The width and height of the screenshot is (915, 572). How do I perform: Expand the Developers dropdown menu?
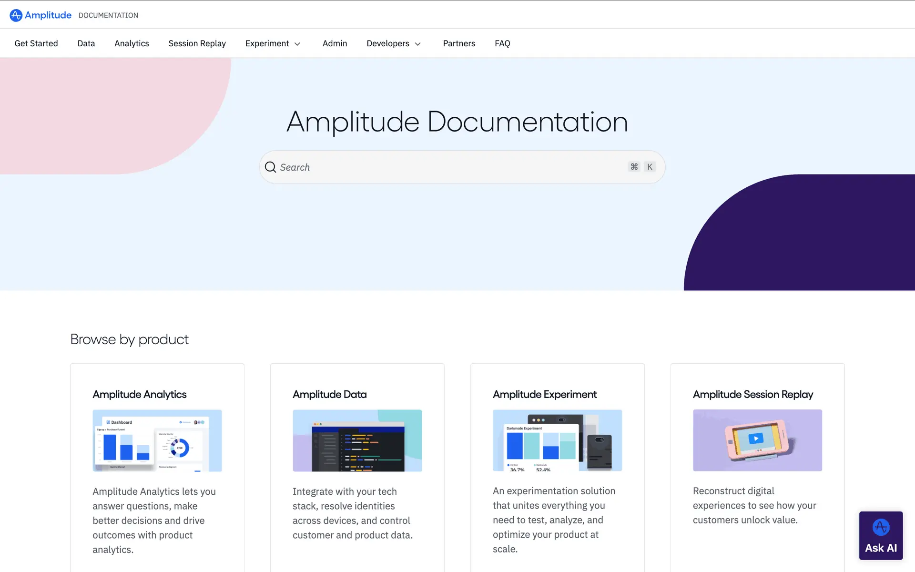tap(394, 43)
